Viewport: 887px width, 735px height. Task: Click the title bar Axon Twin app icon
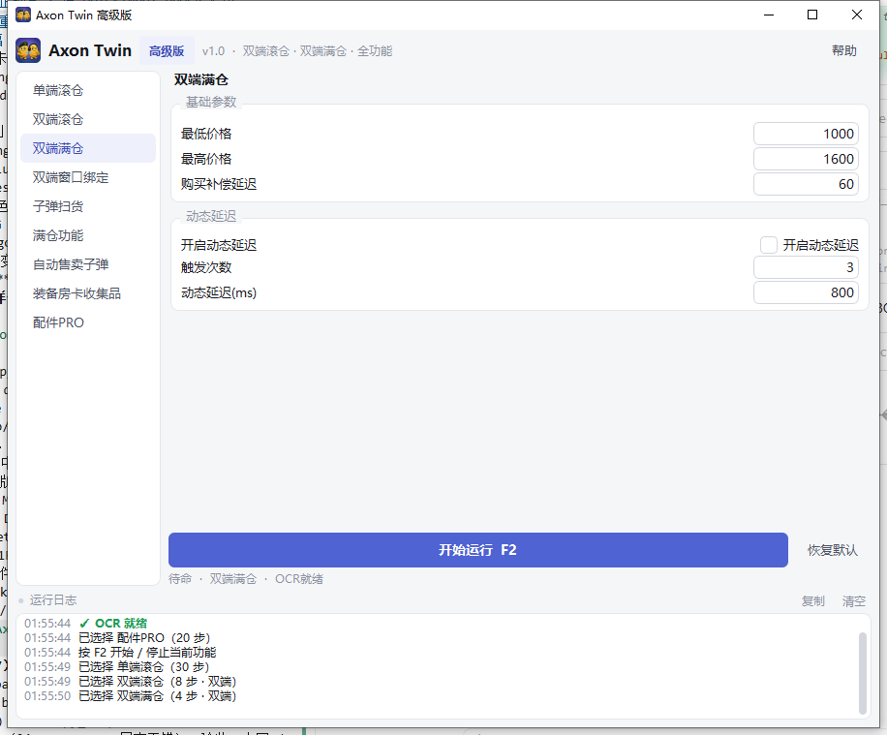click(x=23, y=15)
